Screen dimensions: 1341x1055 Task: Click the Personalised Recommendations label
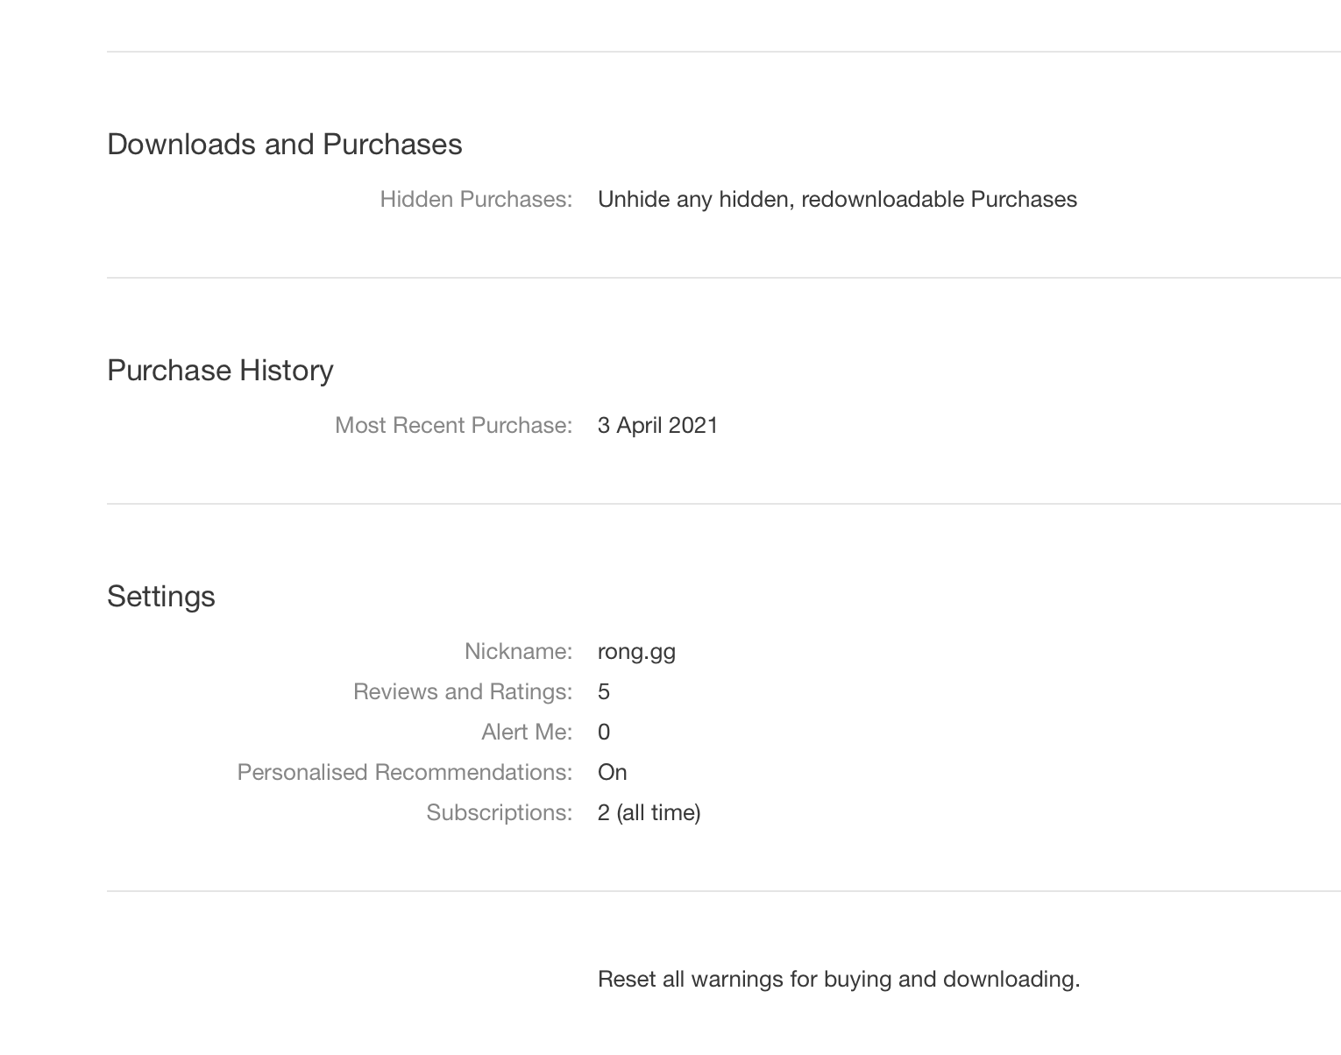pos(404,773)
